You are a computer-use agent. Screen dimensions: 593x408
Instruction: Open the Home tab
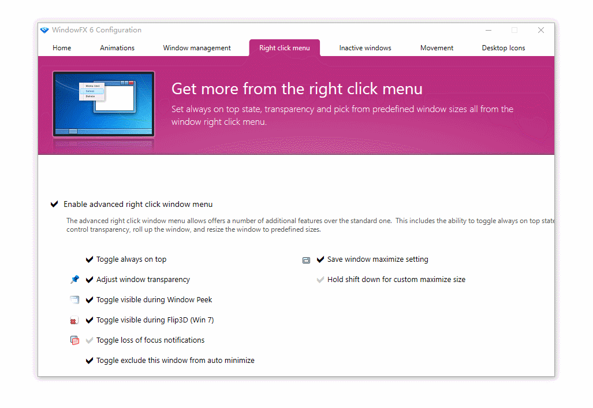click(x=62, y=48)
